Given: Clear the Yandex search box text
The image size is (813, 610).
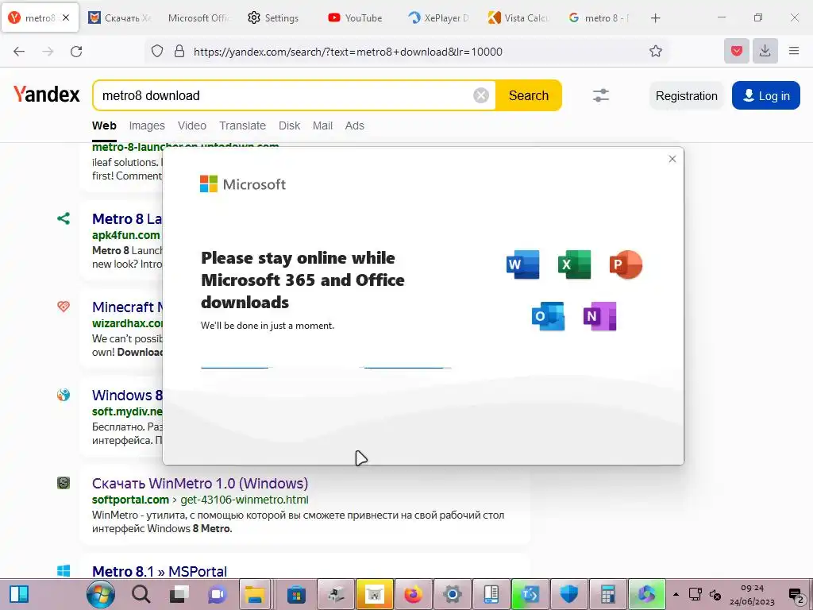Looking at the screenshot, I should click(480, 95).
